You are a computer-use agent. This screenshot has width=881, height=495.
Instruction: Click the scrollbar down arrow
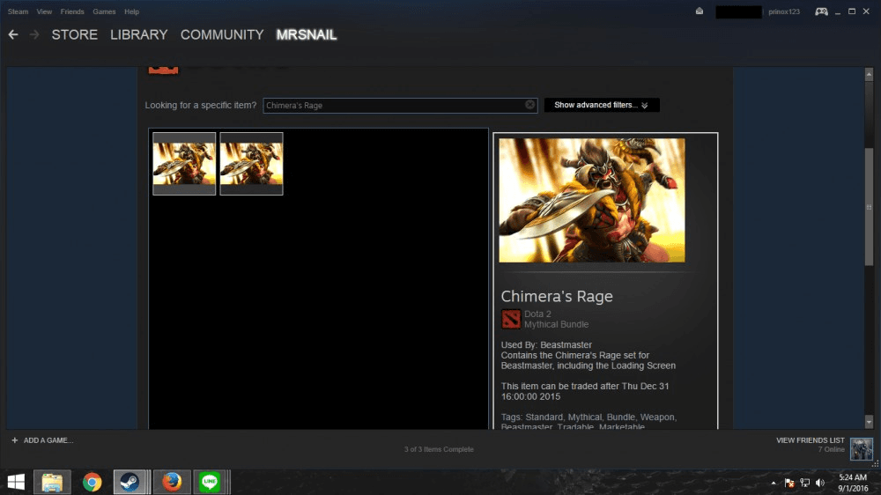[x=869, y=422]
